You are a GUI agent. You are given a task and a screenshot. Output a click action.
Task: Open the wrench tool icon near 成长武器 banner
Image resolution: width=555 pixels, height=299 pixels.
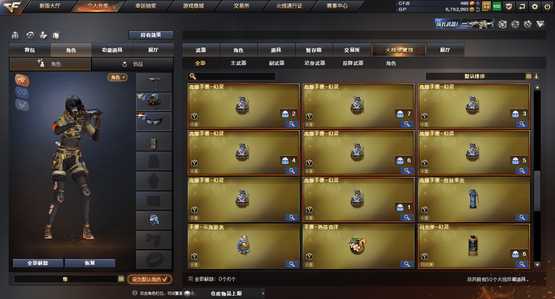[528, 24]
